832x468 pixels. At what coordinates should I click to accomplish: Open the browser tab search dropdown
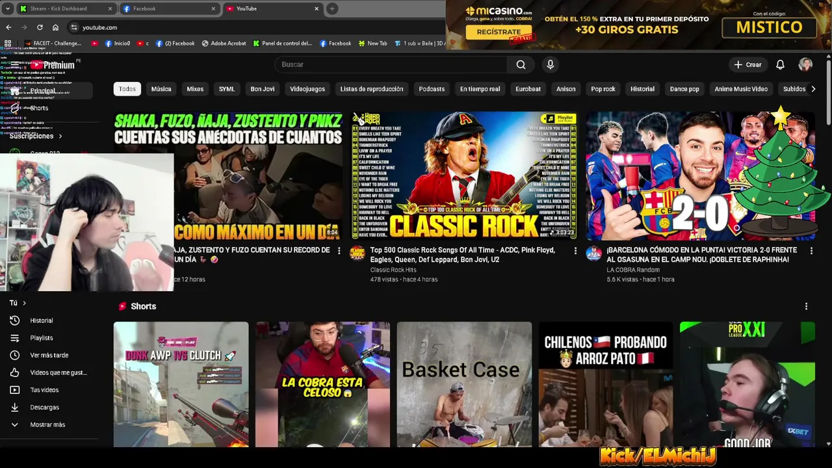coord(8,8)
